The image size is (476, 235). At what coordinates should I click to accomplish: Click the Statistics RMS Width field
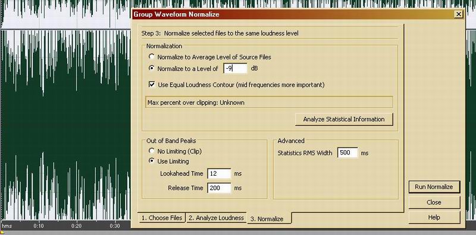pos(347,153)
